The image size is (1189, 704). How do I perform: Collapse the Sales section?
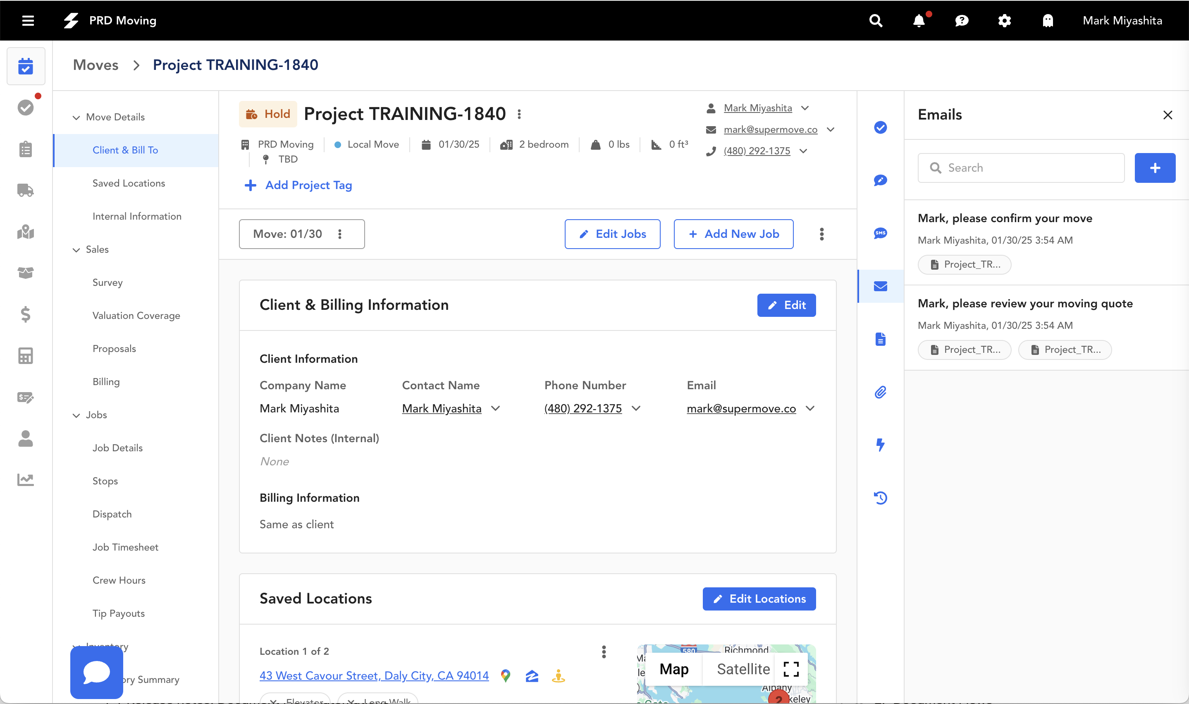click(76, 249)
